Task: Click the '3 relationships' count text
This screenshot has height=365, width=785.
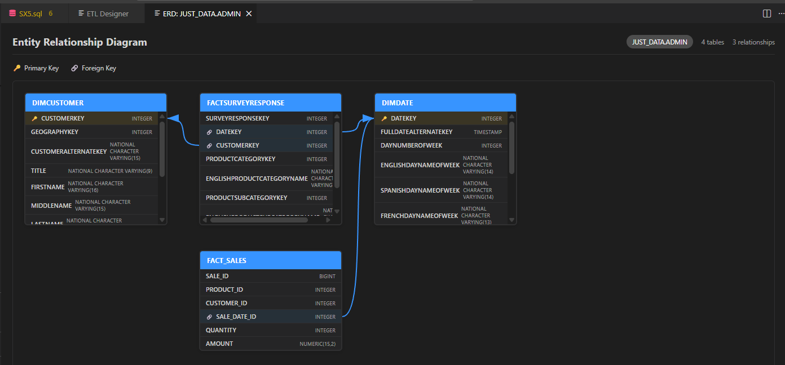Action: (753, 42)
